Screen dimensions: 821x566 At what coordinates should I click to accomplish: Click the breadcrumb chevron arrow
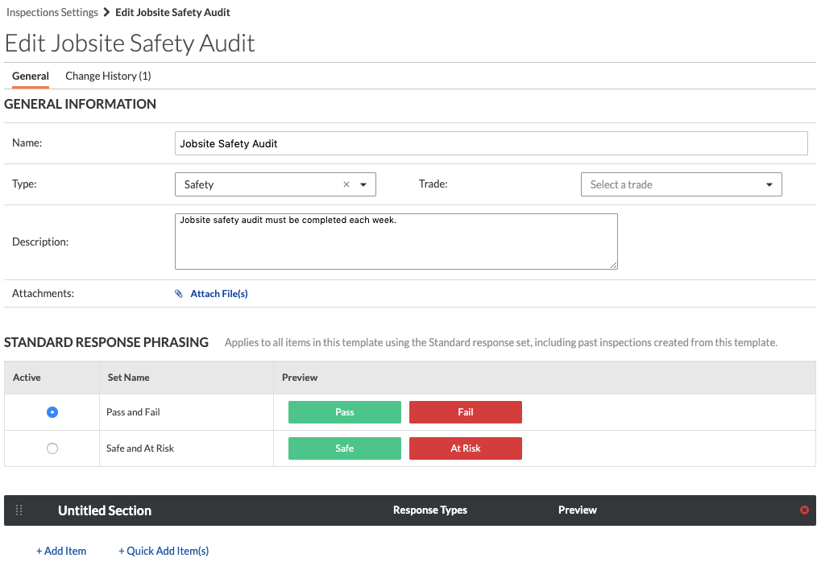106,12
